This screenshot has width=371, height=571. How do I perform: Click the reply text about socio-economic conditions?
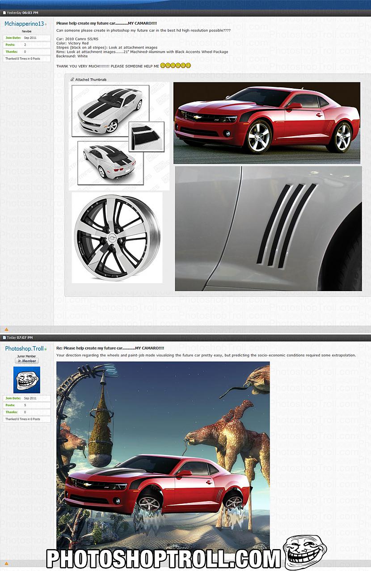pyautogui.click(x=206, y=355)
